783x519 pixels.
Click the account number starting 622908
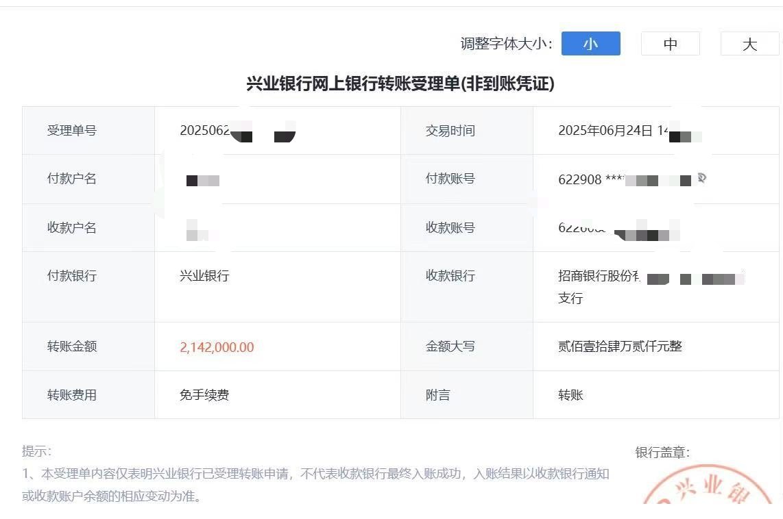tap(625, 179)
